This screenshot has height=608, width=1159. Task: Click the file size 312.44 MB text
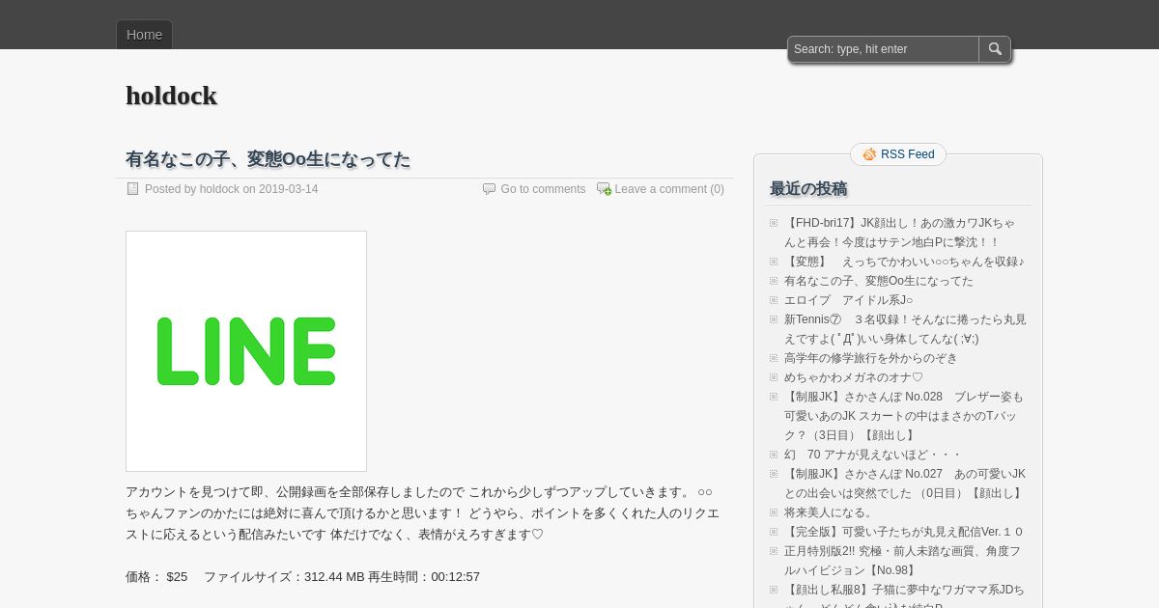tap(334, 577)
